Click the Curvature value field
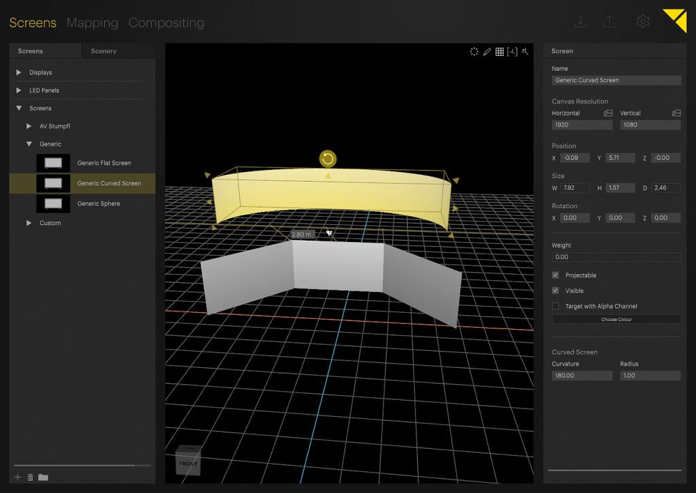This screenshot has width=696, height=493. point(582,375)
